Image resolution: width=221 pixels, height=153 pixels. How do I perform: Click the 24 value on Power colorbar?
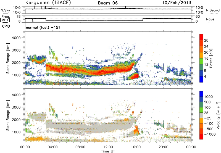[x=206, y=46]
